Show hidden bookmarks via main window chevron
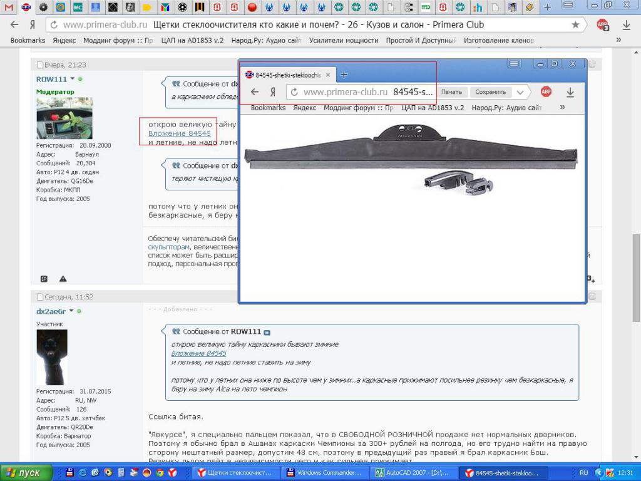The image size is (641, 481). coord(618,39)
